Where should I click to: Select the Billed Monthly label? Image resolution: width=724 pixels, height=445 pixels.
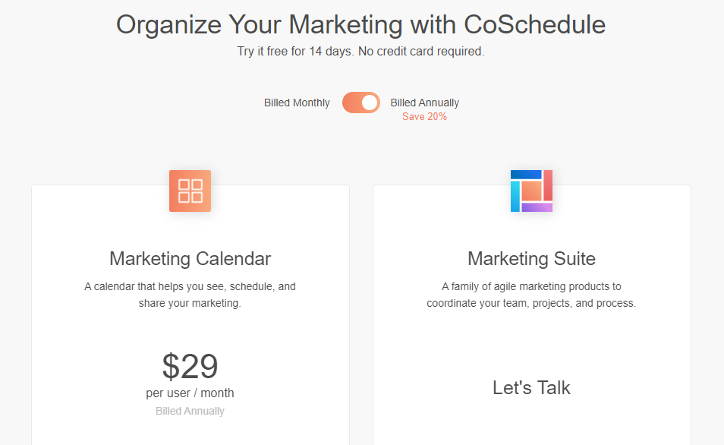(297, 103)
